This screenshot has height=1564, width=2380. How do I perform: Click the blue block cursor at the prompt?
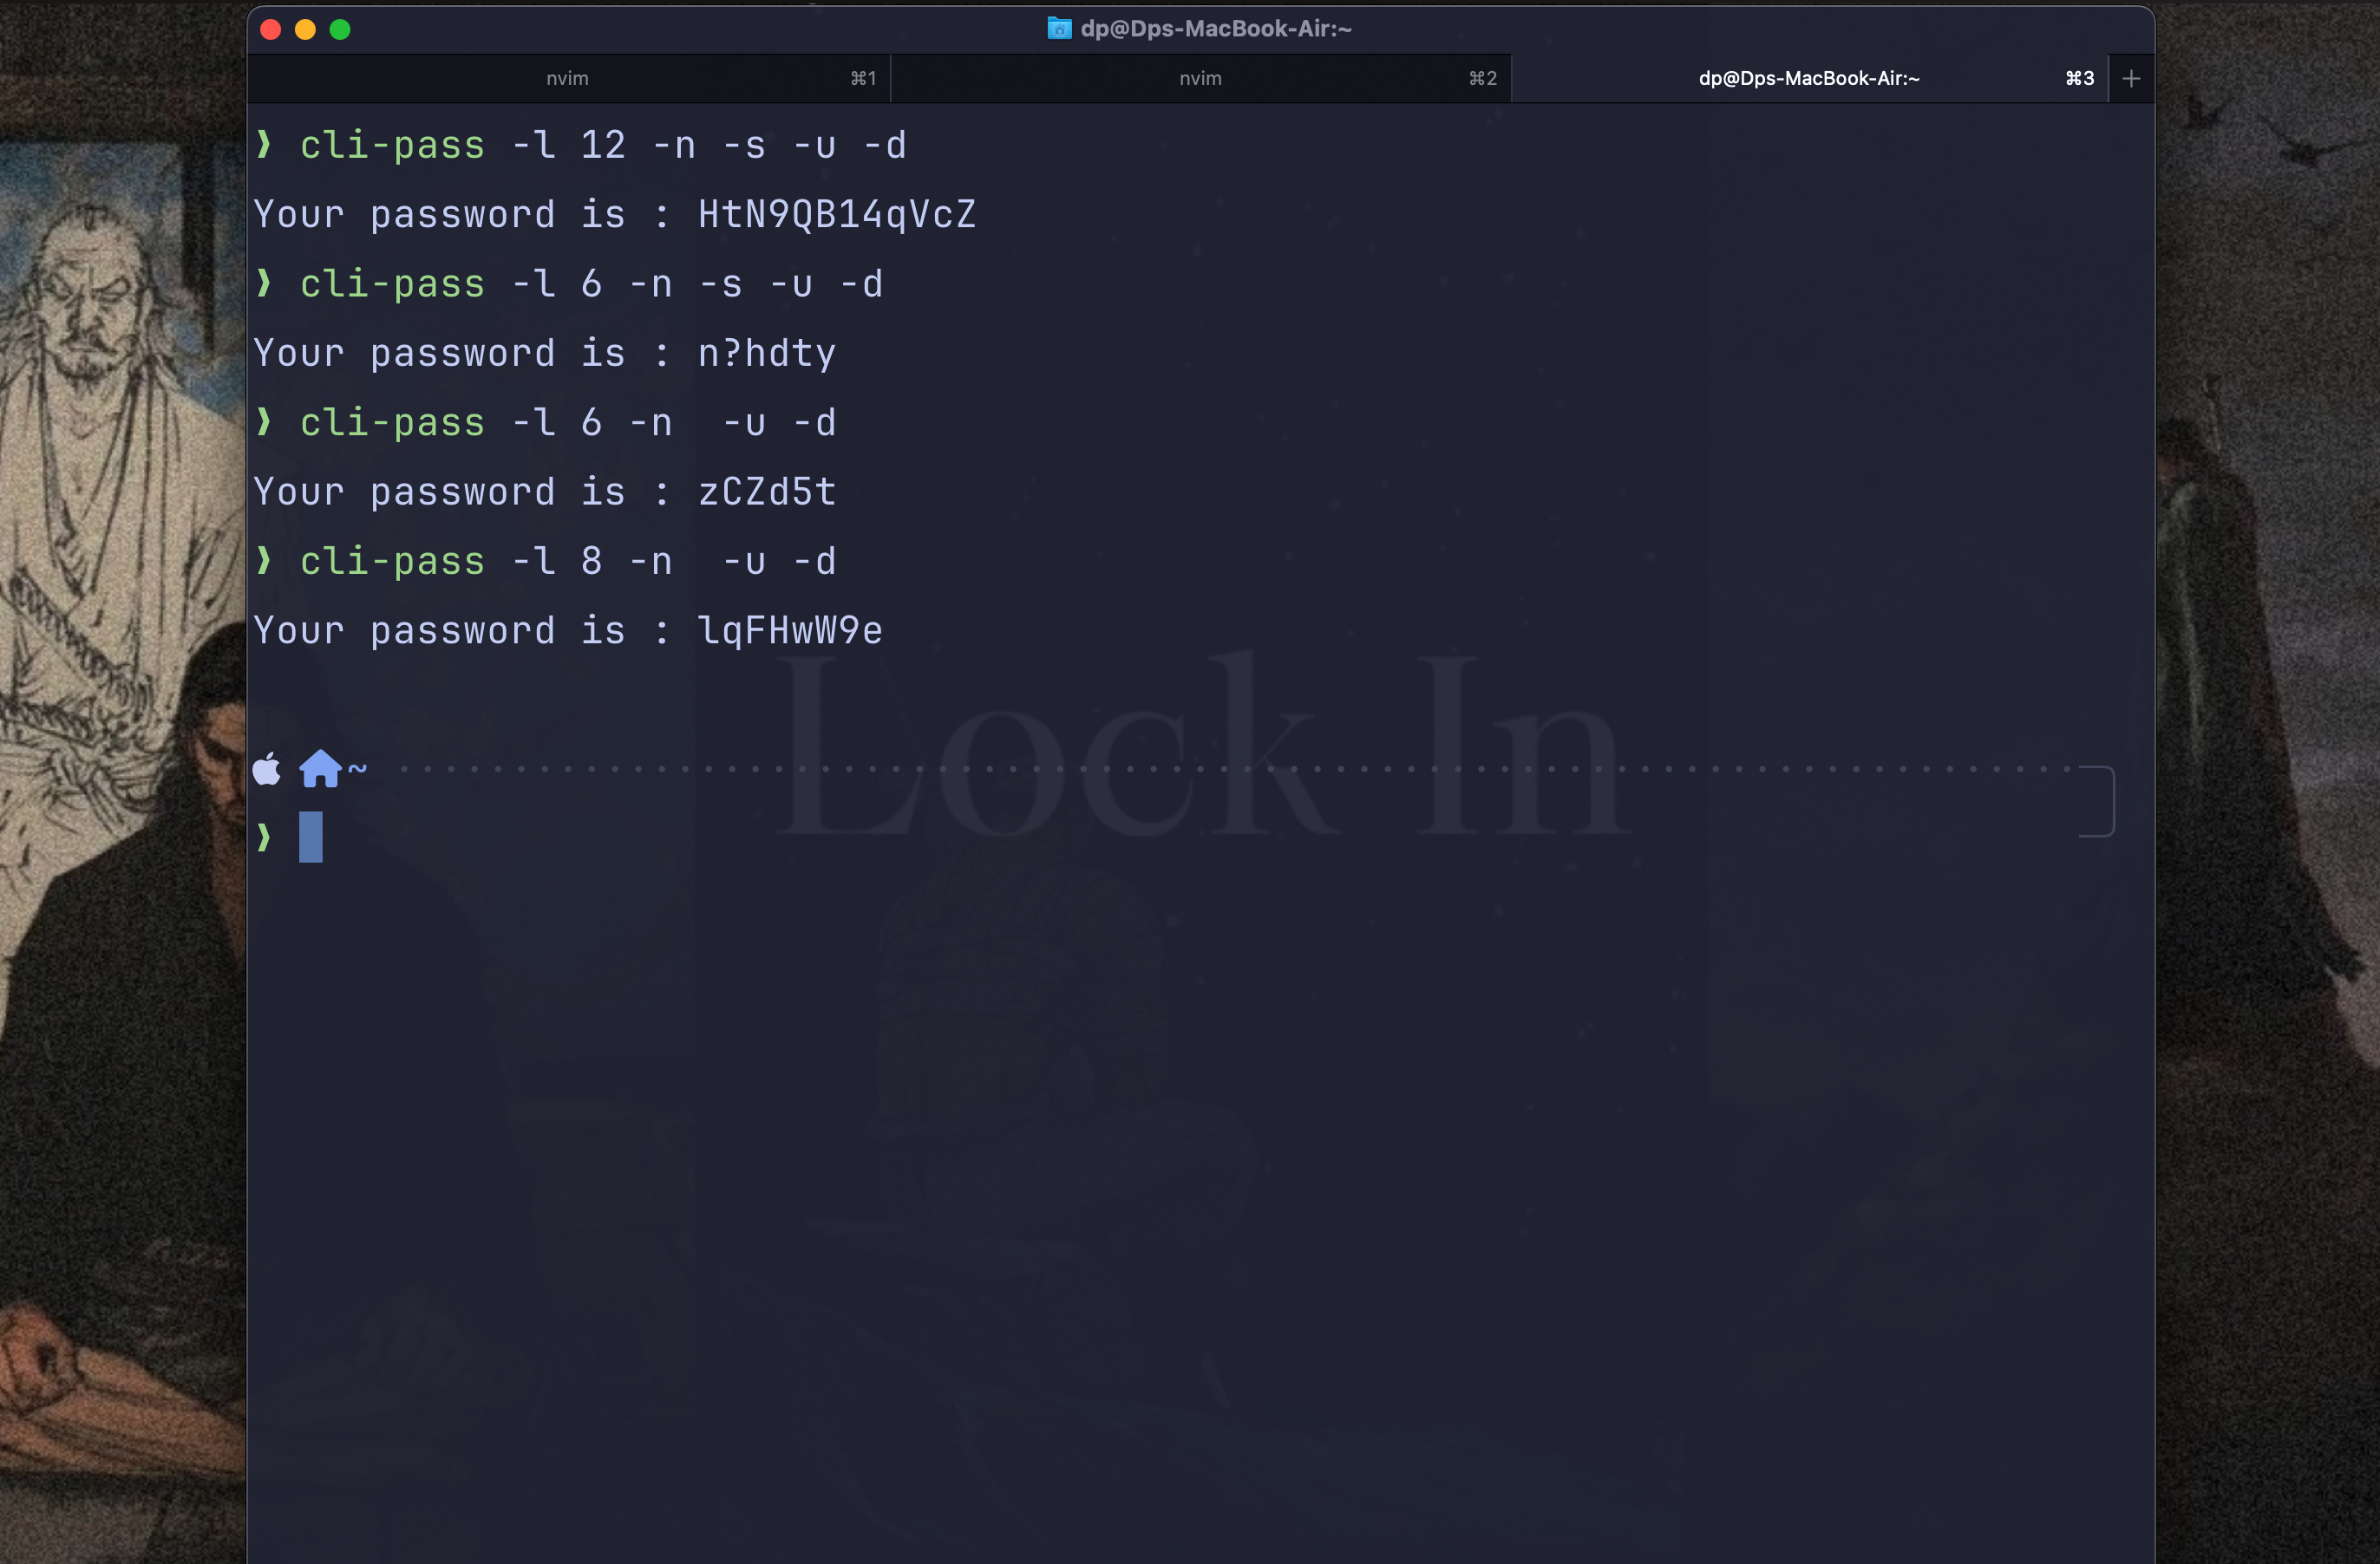[311, 837]
